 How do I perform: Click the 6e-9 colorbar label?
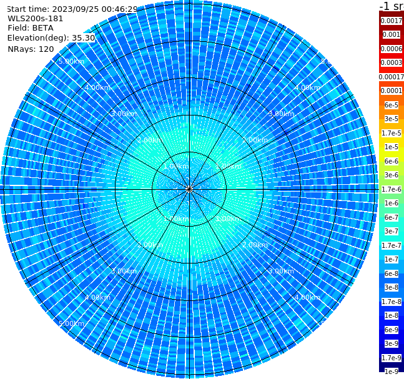pyautogui.click(x=392, y=330)
